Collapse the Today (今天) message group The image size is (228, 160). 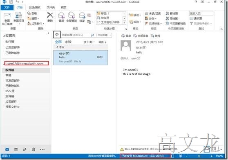click(x=57, y=47)
